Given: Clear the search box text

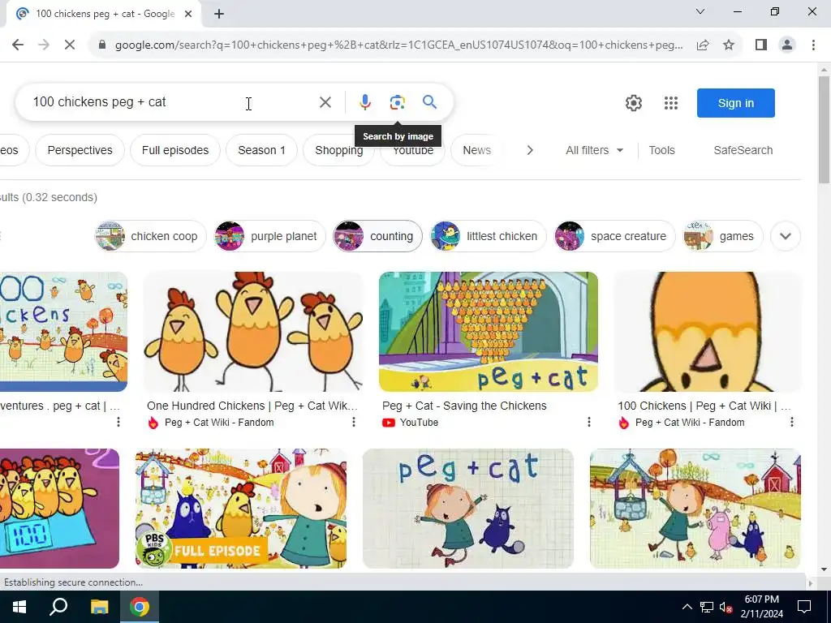Looking at the screenshot, I should 325,101.
